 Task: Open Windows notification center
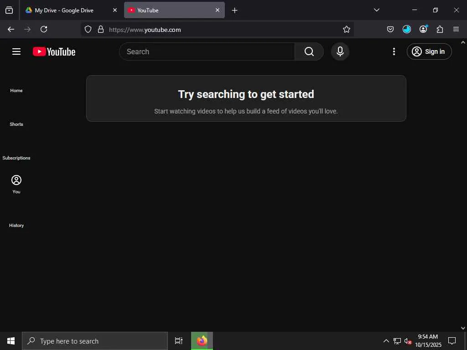(x=452, y=341)
